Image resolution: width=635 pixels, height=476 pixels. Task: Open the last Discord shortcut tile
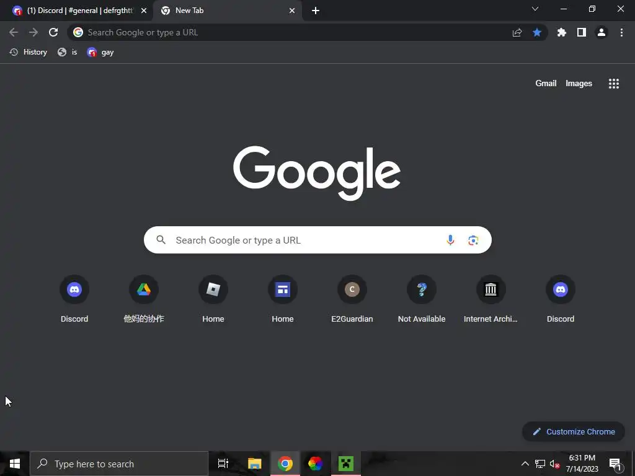561,299
